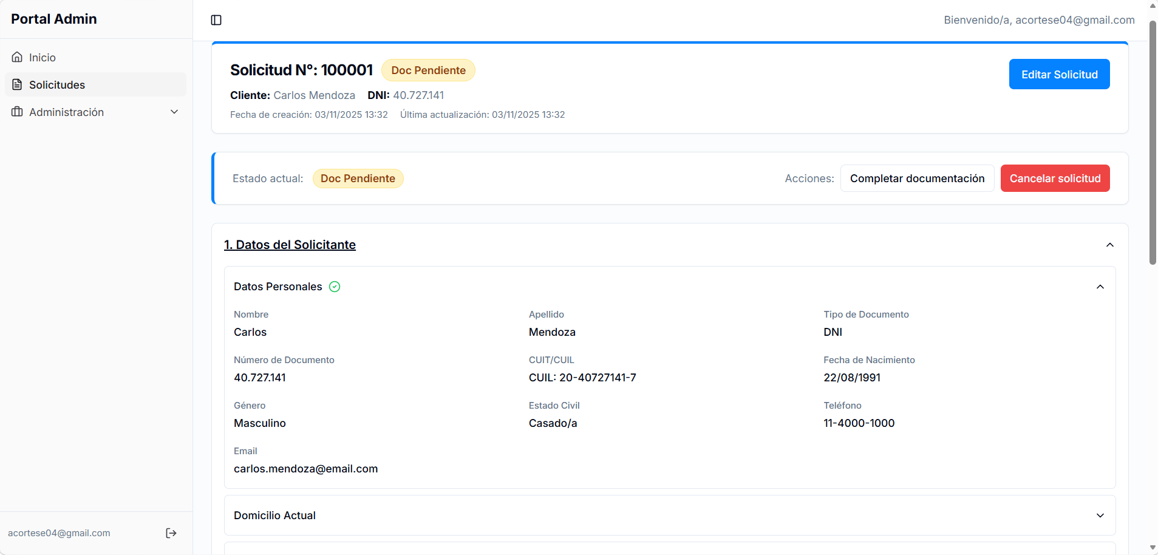Click the 1. Datos del Solicitante heading link
Viewport: 1158px width, 555px height.
coord(290,245)
